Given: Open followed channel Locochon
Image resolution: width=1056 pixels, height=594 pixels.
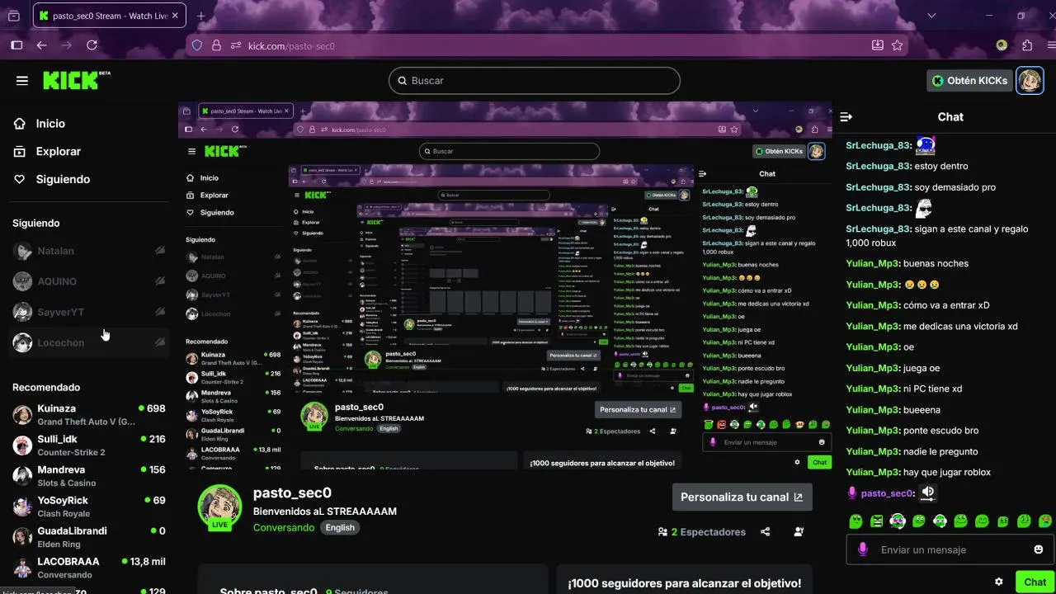Looking at the screenshot, I should (x=89, y=342).
